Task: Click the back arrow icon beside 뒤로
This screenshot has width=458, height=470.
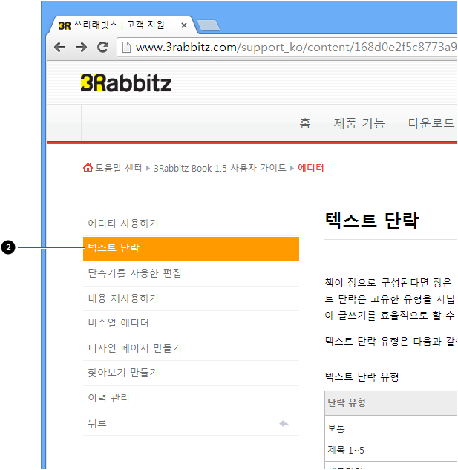Action: coord(284,423)
